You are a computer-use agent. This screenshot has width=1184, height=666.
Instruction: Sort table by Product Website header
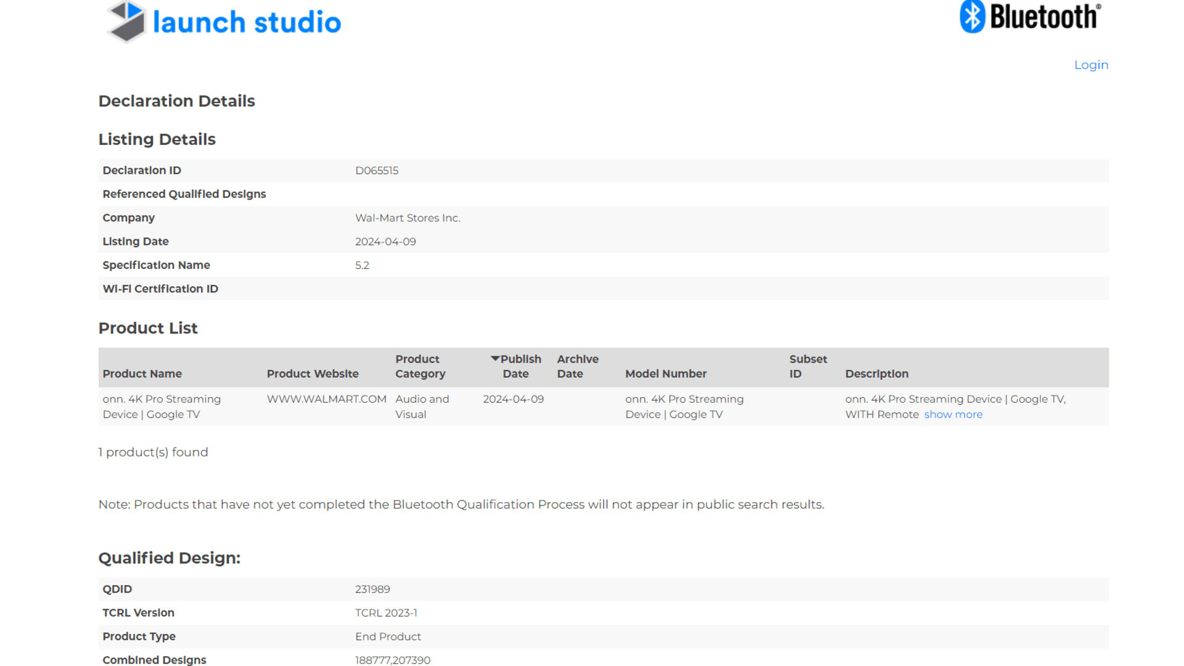click(312, 374)
